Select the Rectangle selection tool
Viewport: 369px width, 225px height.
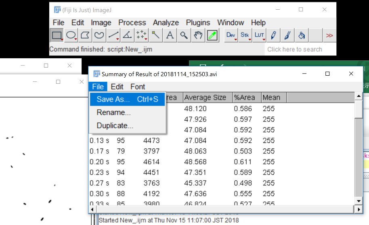click(57, 35)
